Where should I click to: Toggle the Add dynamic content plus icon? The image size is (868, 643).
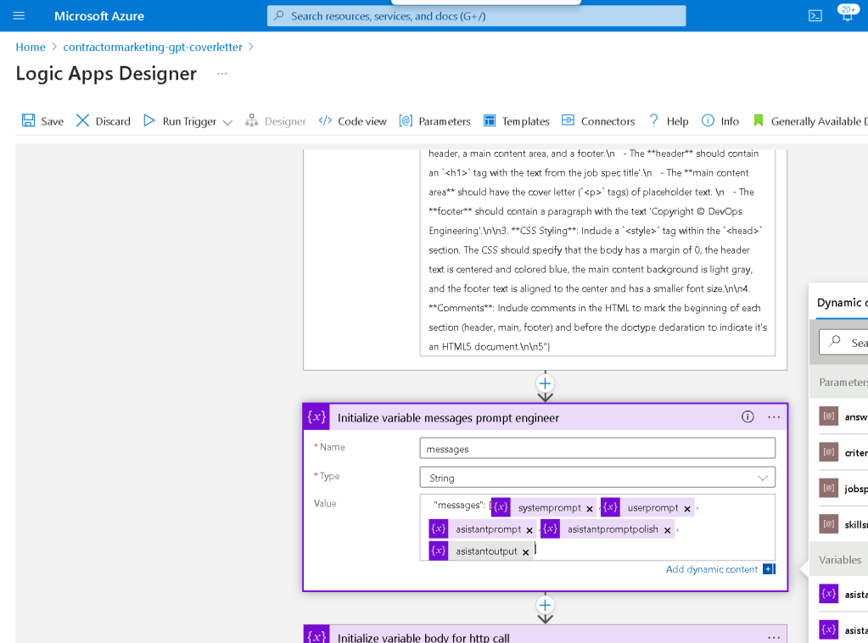769,569
